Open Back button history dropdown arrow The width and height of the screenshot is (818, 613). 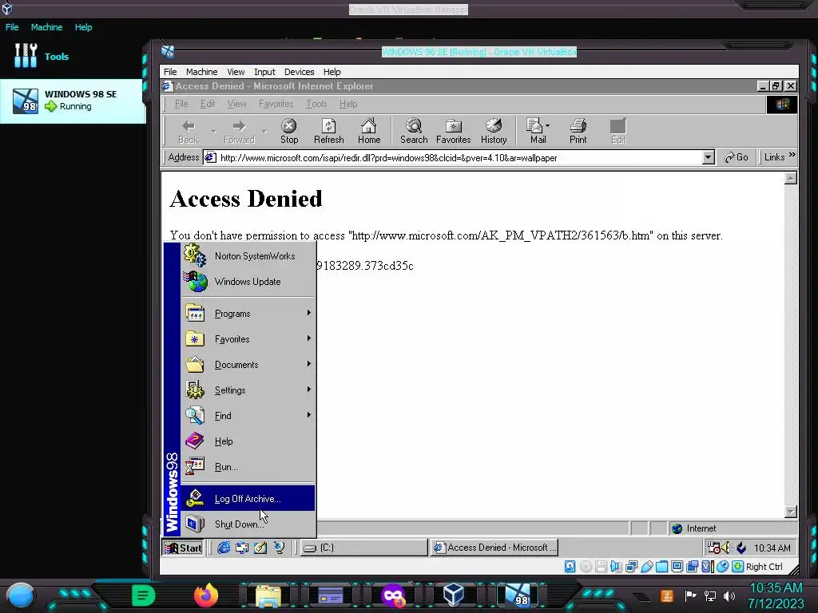pyautogui.click(x=214, y=131)
